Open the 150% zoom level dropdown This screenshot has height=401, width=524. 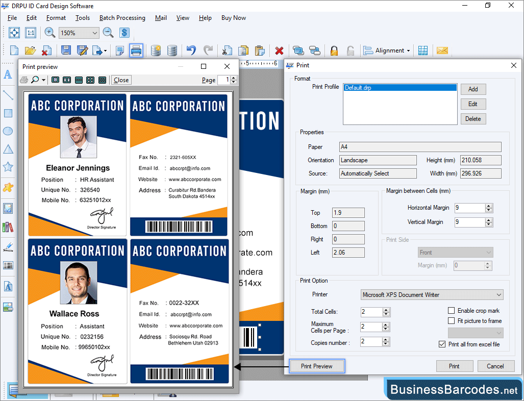[x=94, y=33]
